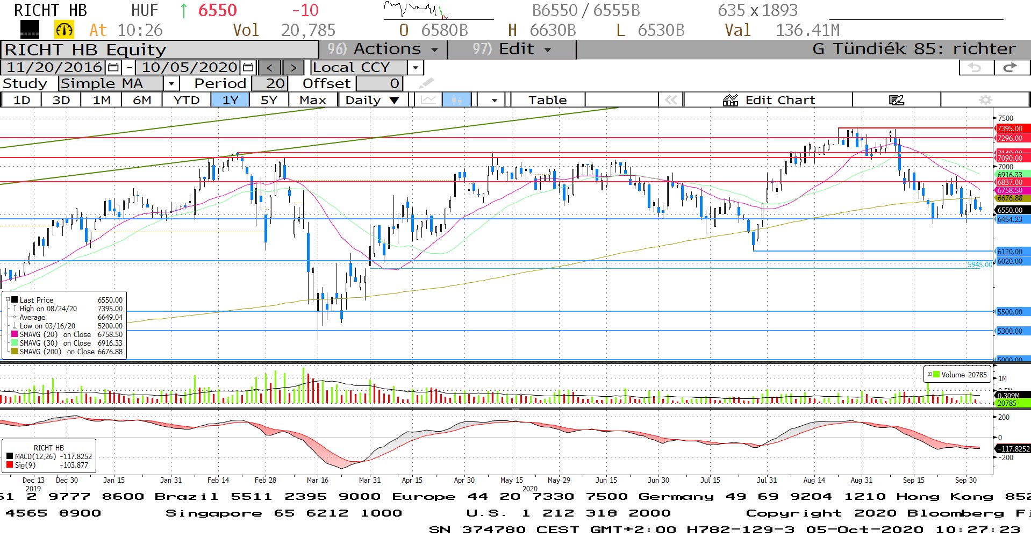Click the Table button
The image size is (1031, 551).
(547, 100)
